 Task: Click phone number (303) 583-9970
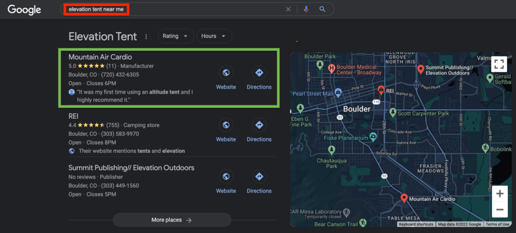click(120, 134)
